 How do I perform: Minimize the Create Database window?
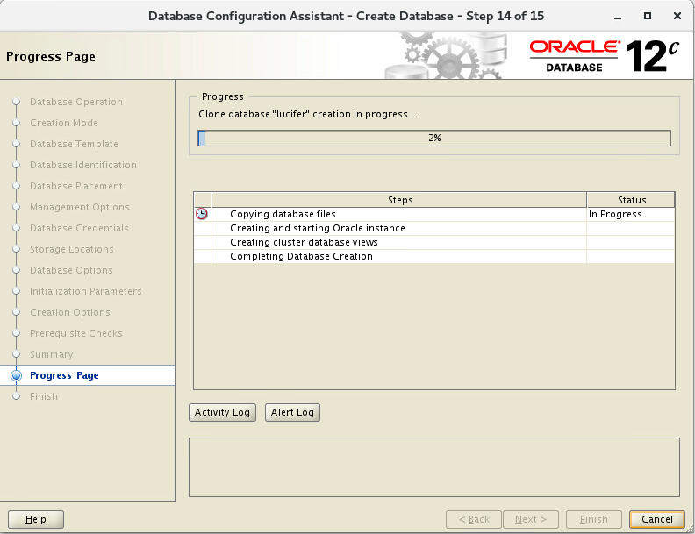pyautogui.click(x=618, y=17)
